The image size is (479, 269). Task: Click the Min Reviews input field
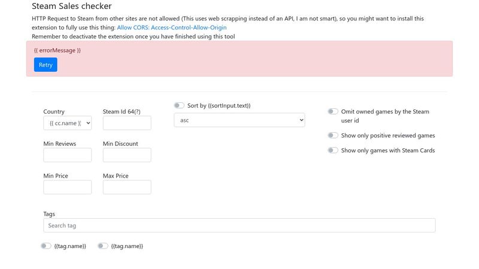click(x=68, y=155)
